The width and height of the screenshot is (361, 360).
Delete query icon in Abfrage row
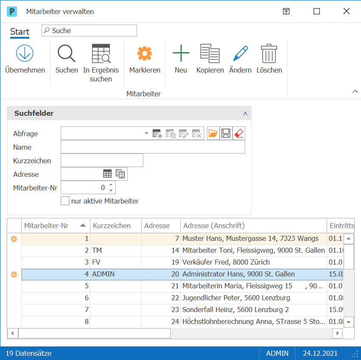click(197, 133)
